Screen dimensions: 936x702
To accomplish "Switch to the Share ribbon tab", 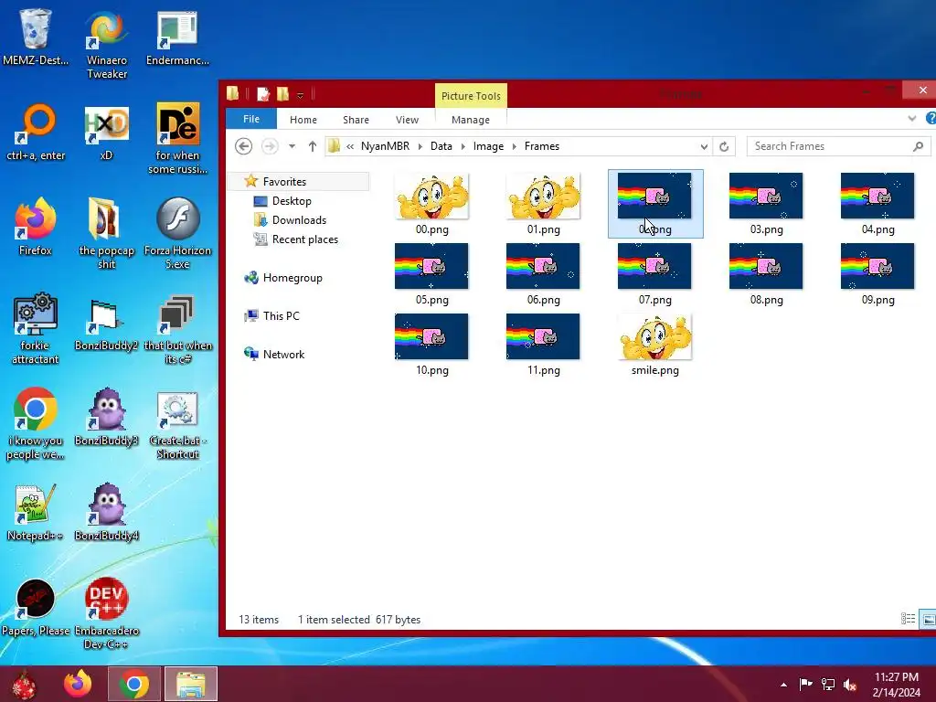I will (356, 120).
